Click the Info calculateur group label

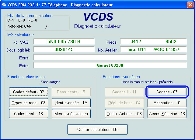click(20, 35)
